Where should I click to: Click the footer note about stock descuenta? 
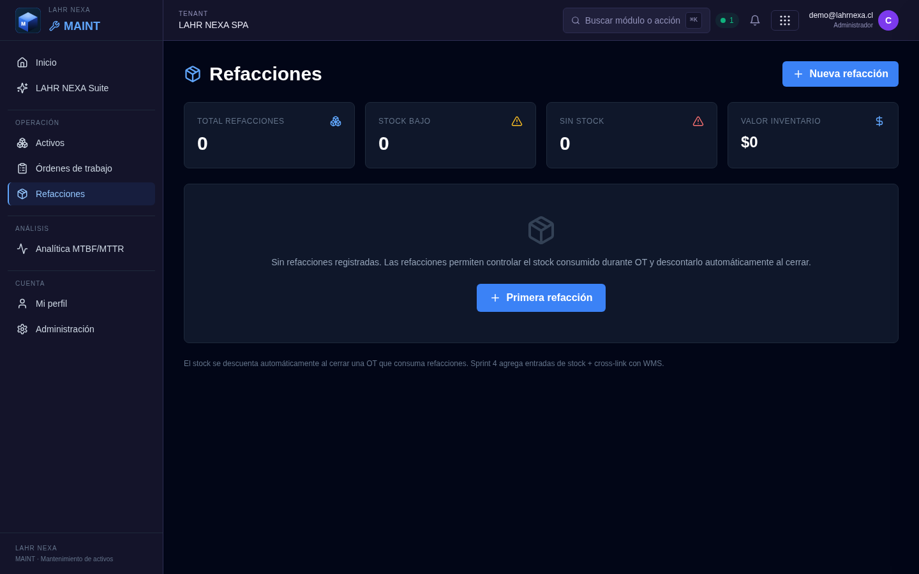pos(424,364)
